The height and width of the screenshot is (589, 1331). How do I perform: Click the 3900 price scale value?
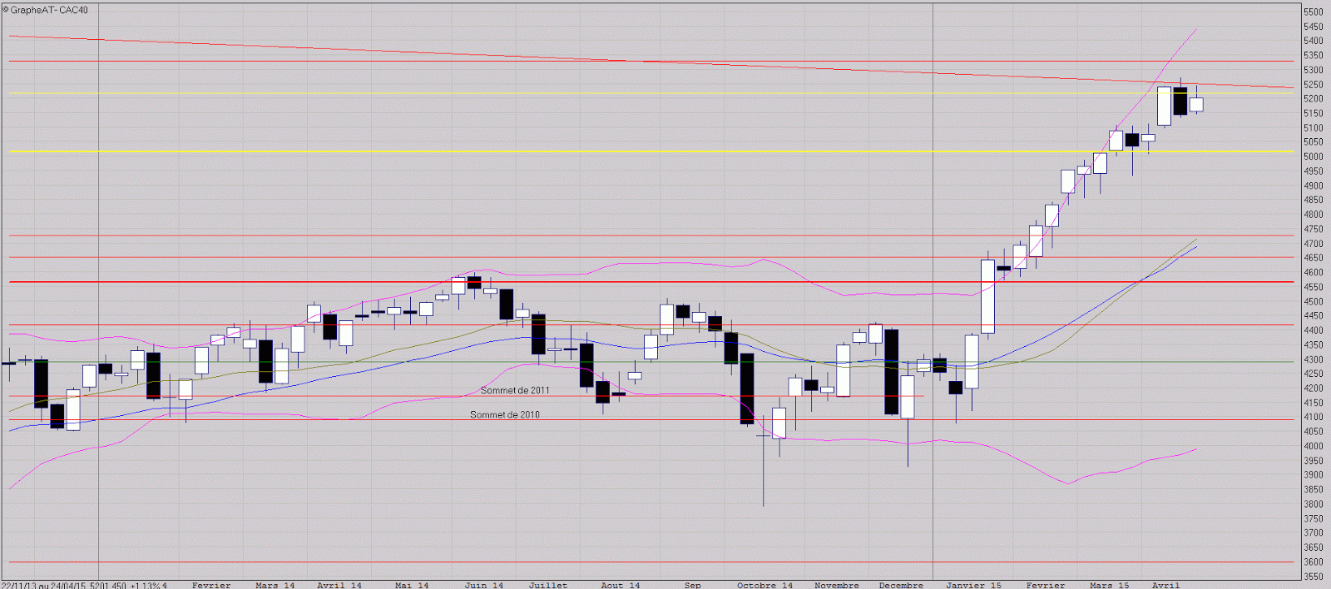click(x=1314, y=475)
